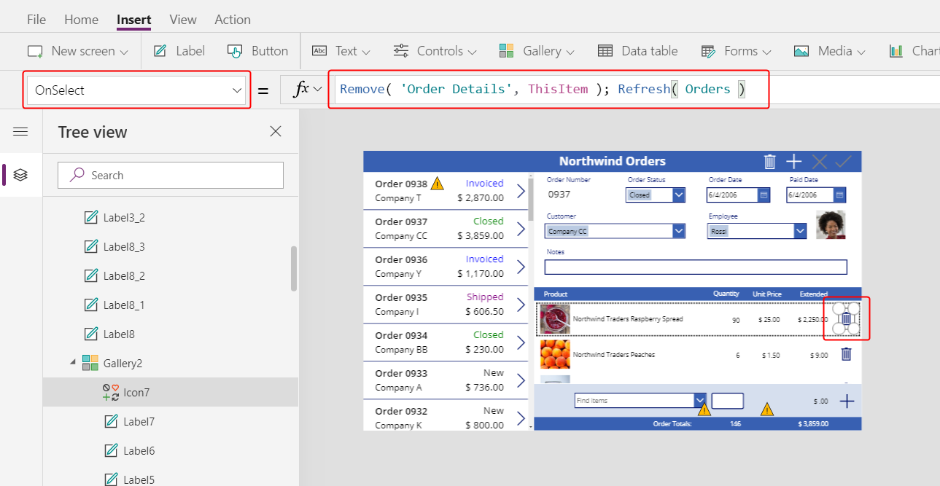Image resolution: width=940 pixels, height=486 pixels.
Task: Insert a Button control
Action: tap(258, 51)
